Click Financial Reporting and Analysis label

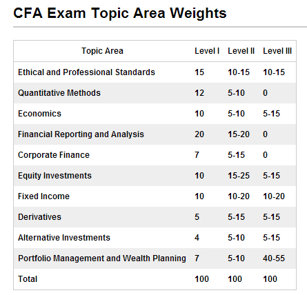81,134
